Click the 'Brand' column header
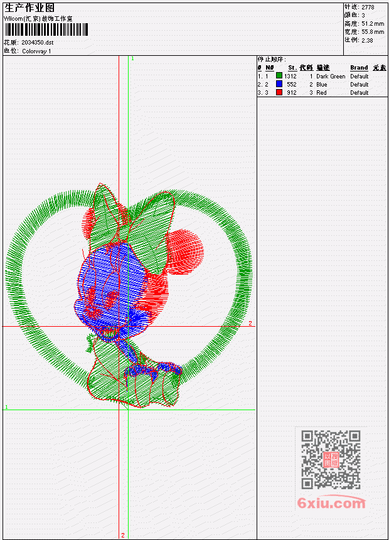This screenshot has width=389, height=540. point(359,68)
